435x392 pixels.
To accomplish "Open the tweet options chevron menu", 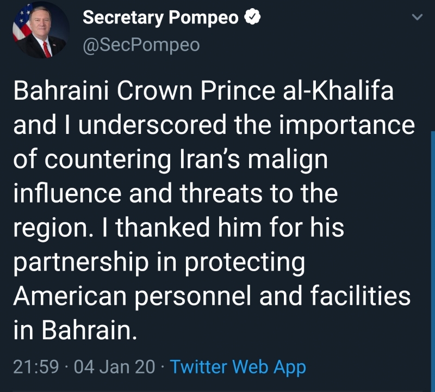I will pyautogui.click(x=417, y=17).
